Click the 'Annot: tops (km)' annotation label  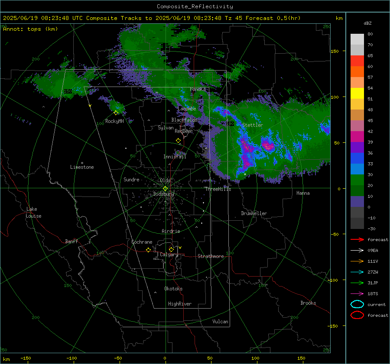(x=30, y=29)
